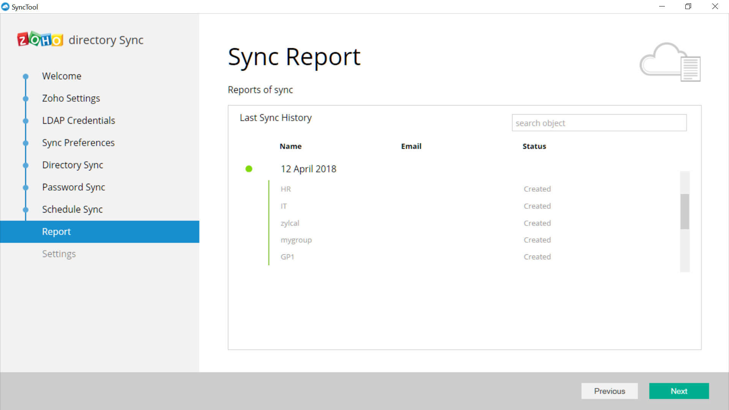Expand the 12 April 2018 sync entry
Viewport: 729px width, 410px height.
coord(308,169)
